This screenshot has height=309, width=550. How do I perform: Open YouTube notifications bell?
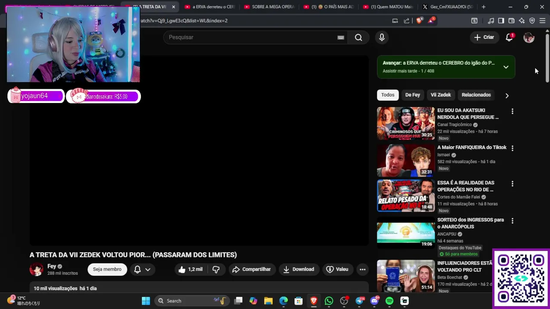pos(509,37)
